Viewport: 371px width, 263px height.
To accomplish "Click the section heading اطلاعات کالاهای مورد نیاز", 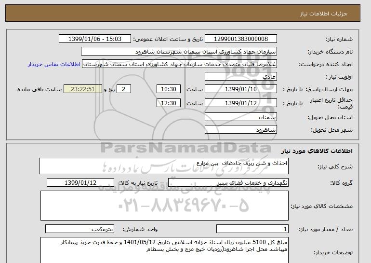I will coord(317,151).
